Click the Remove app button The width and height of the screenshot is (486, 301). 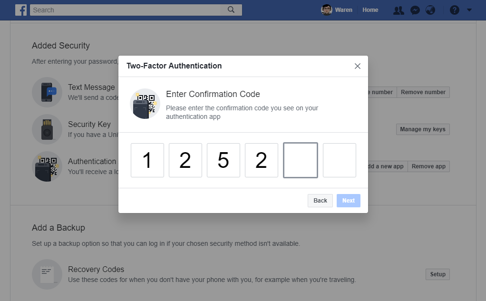point(428,166)
